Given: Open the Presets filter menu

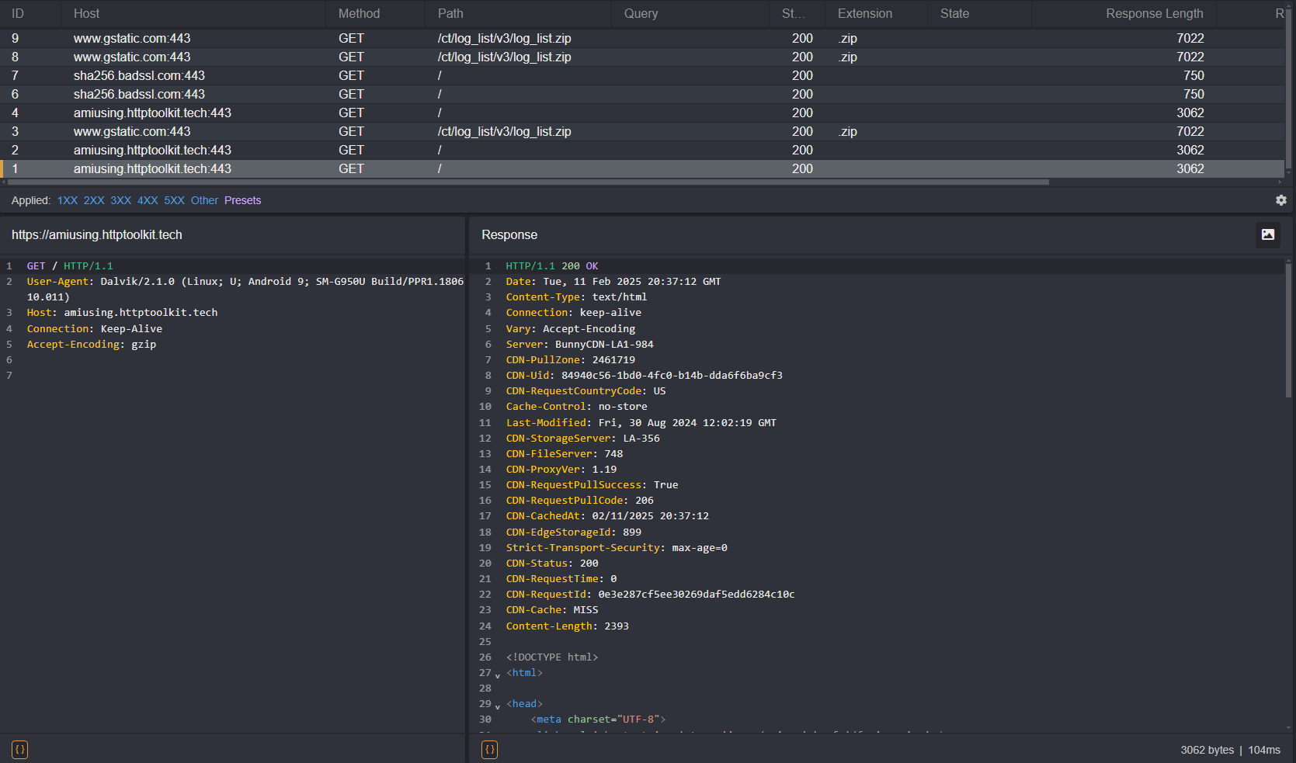Looking at the screenshot, I should 242,200.
